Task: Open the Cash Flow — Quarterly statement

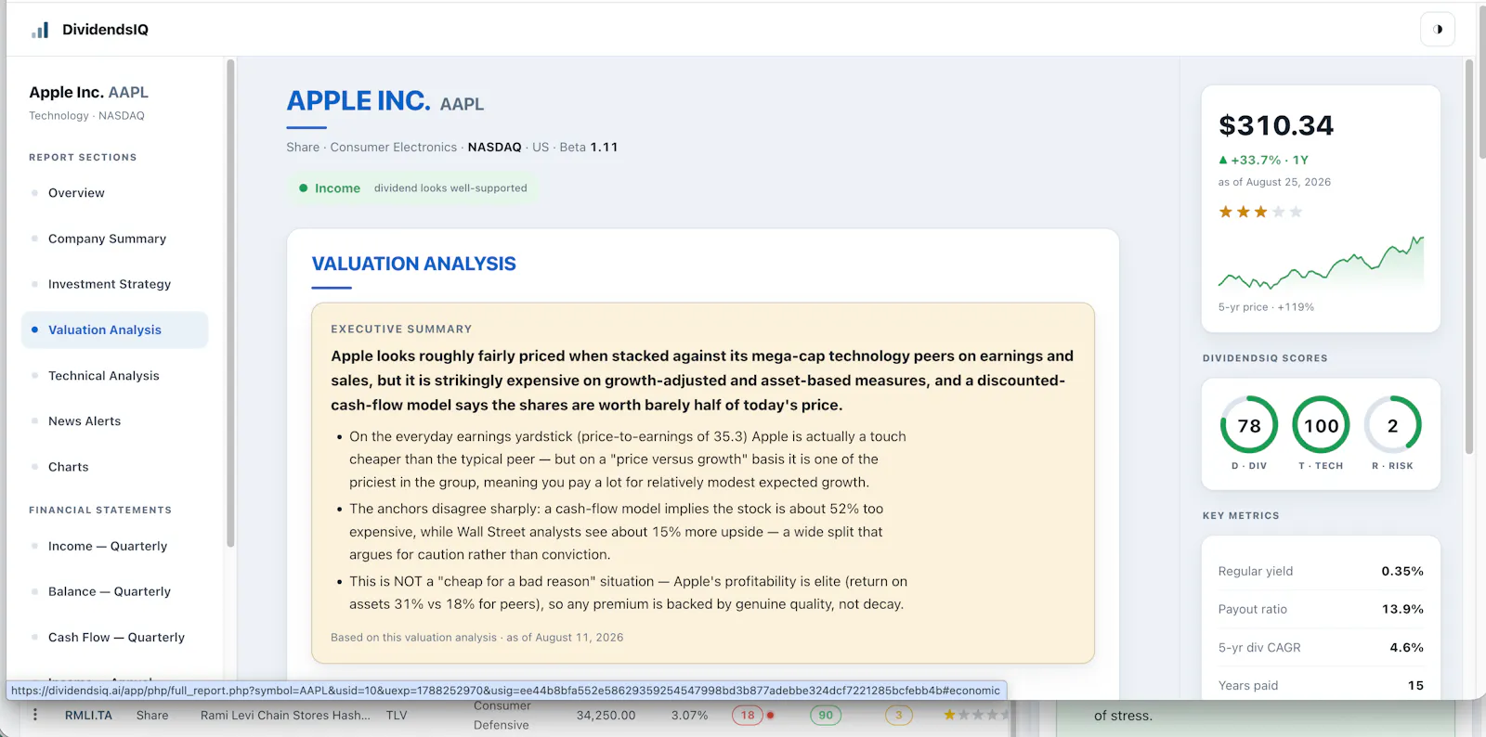Action: (x=116, y=638)
